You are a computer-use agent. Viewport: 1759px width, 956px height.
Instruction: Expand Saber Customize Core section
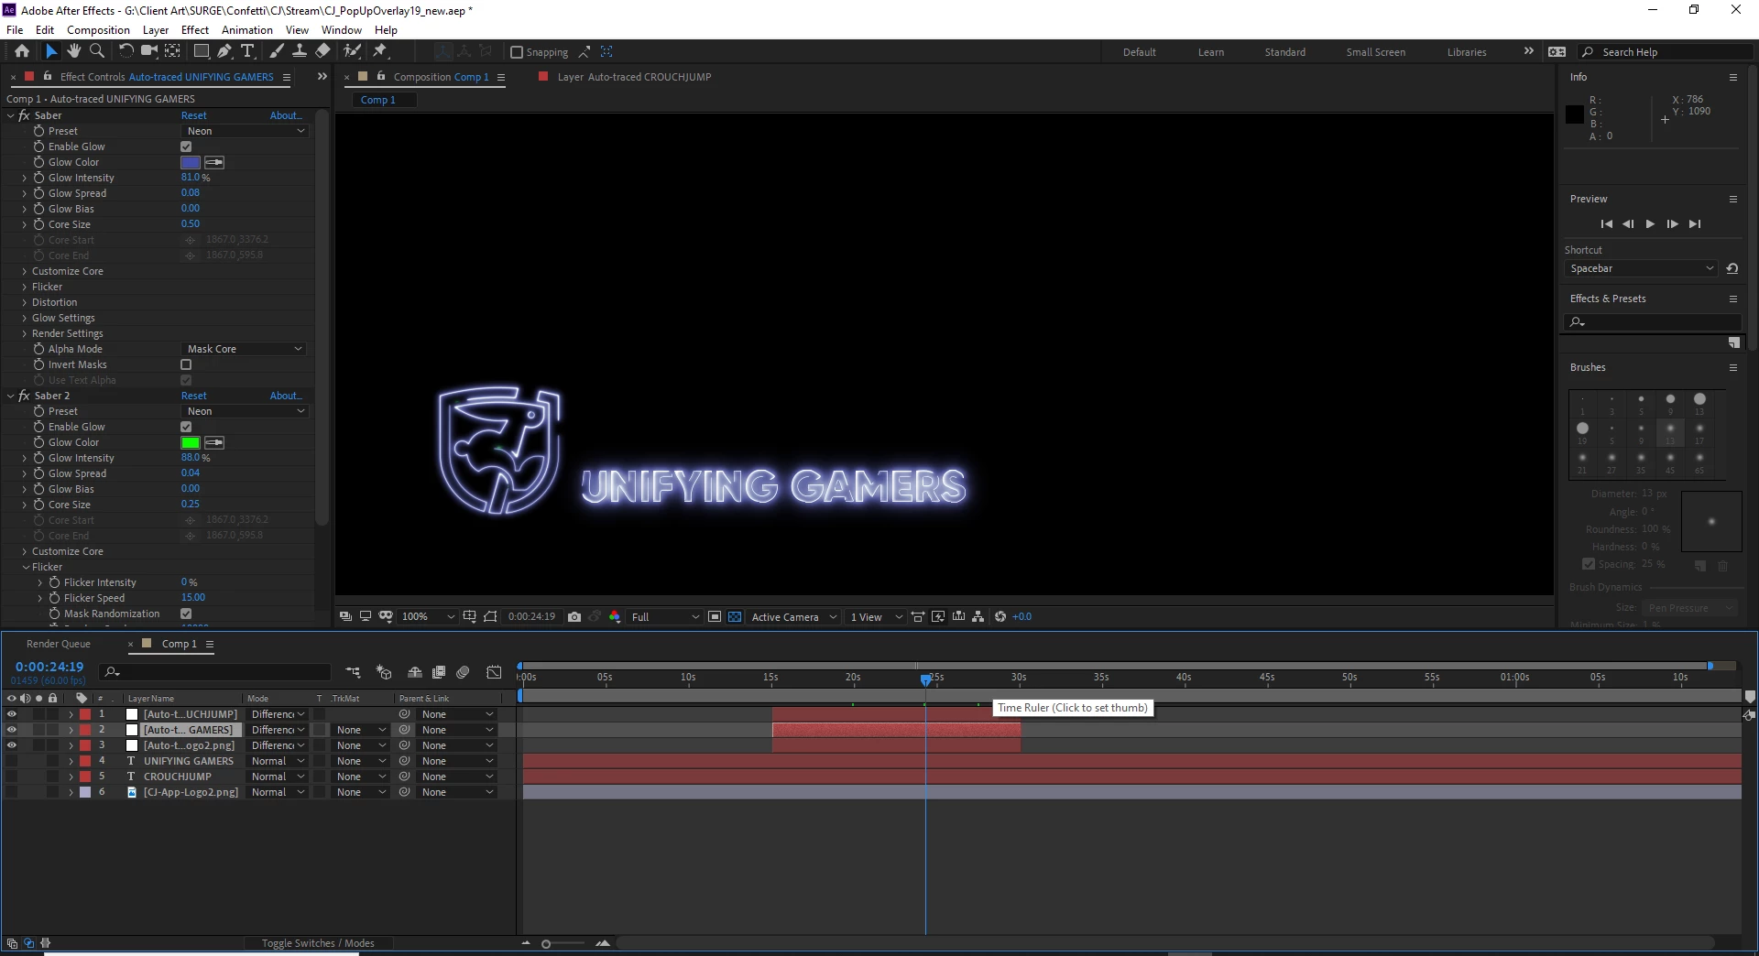(25, 271)
